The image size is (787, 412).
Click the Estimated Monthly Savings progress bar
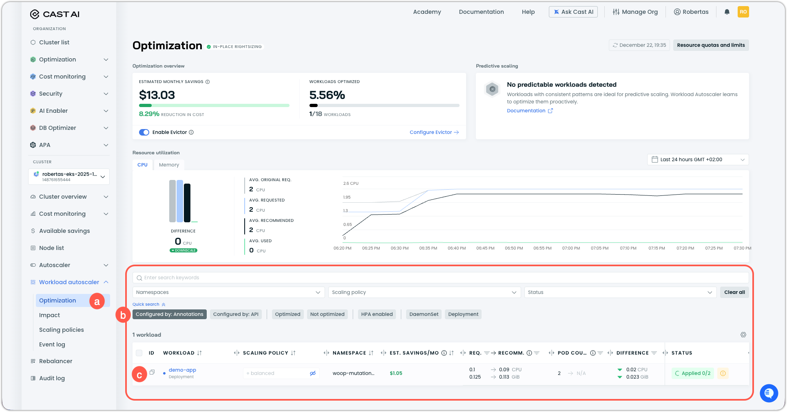214,105
